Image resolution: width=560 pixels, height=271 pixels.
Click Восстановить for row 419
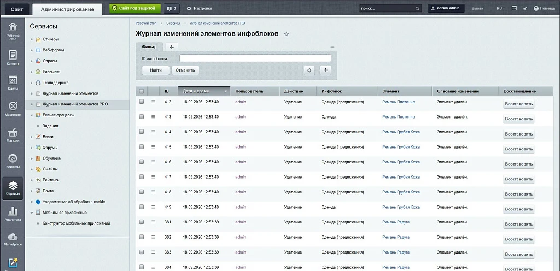coord(518,209)
